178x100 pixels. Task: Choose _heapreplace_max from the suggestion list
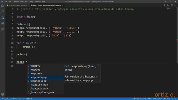click(45, 92)
